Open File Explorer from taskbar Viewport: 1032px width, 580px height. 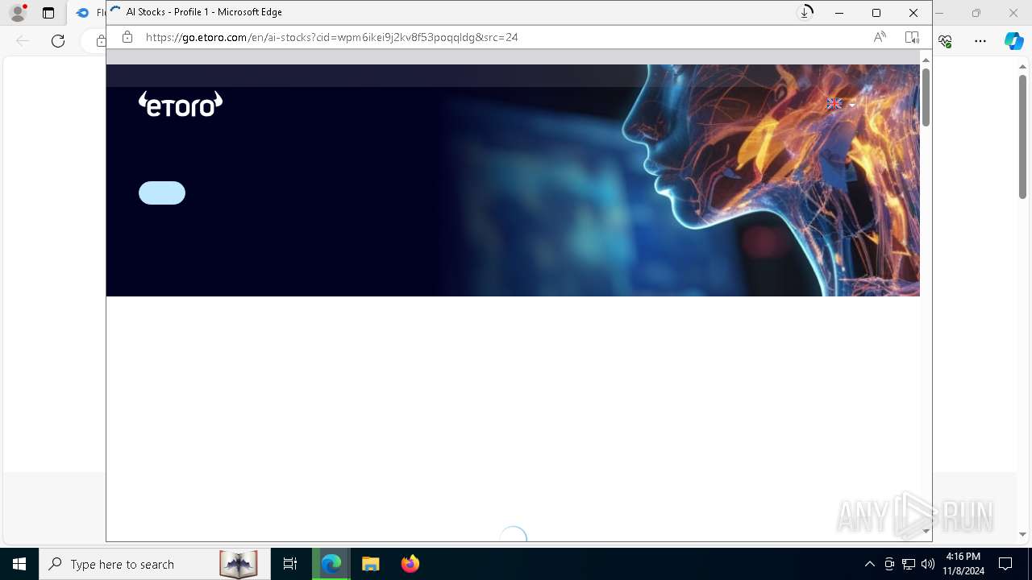pyautogui.click(x=371, y=564)
